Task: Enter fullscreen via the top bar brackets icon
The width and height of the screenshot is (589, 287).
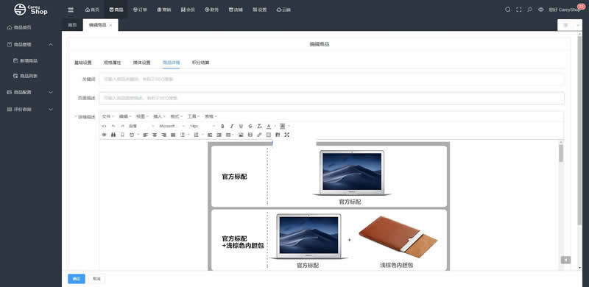Action: click(519, 10)
